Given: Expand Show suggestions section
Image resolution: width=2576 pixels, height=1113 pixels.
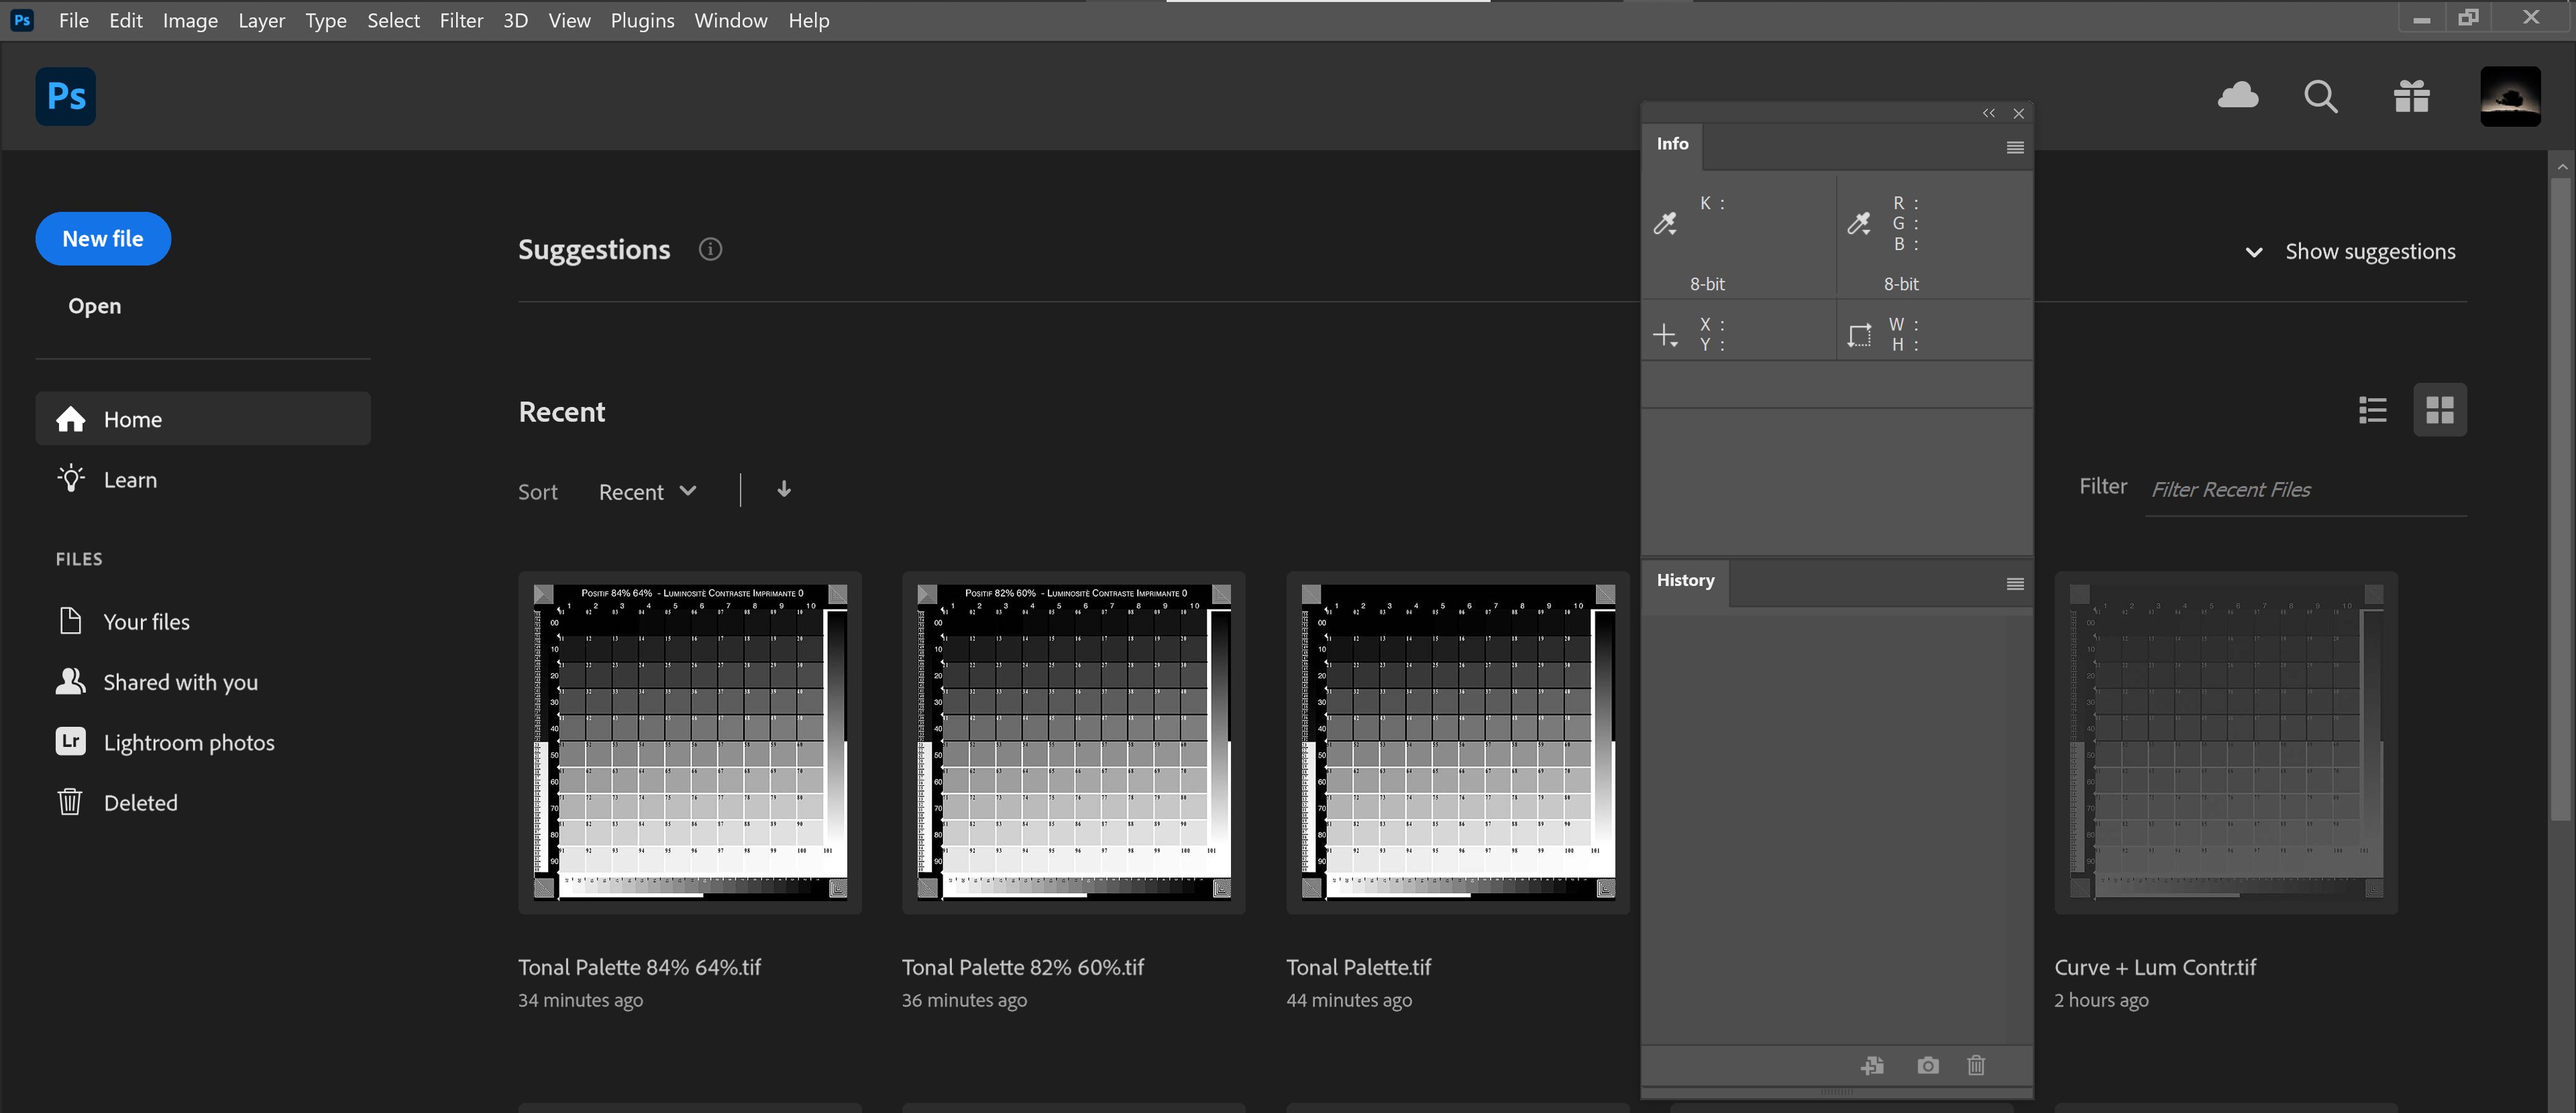Looking at the screenshot, I should tap(2353, 251).
